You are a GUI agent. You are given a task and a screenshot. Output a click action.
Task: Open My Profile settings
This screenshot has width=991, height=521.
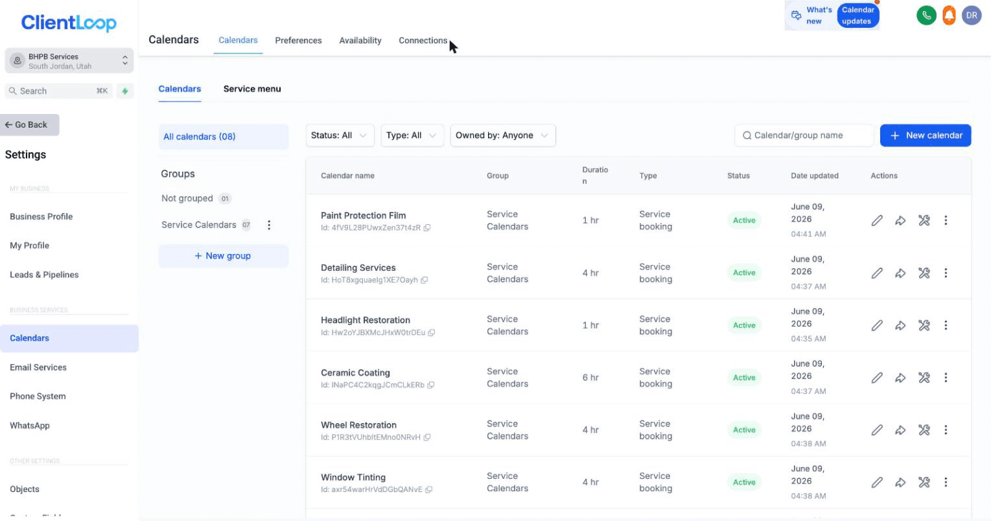pos(30,246)
